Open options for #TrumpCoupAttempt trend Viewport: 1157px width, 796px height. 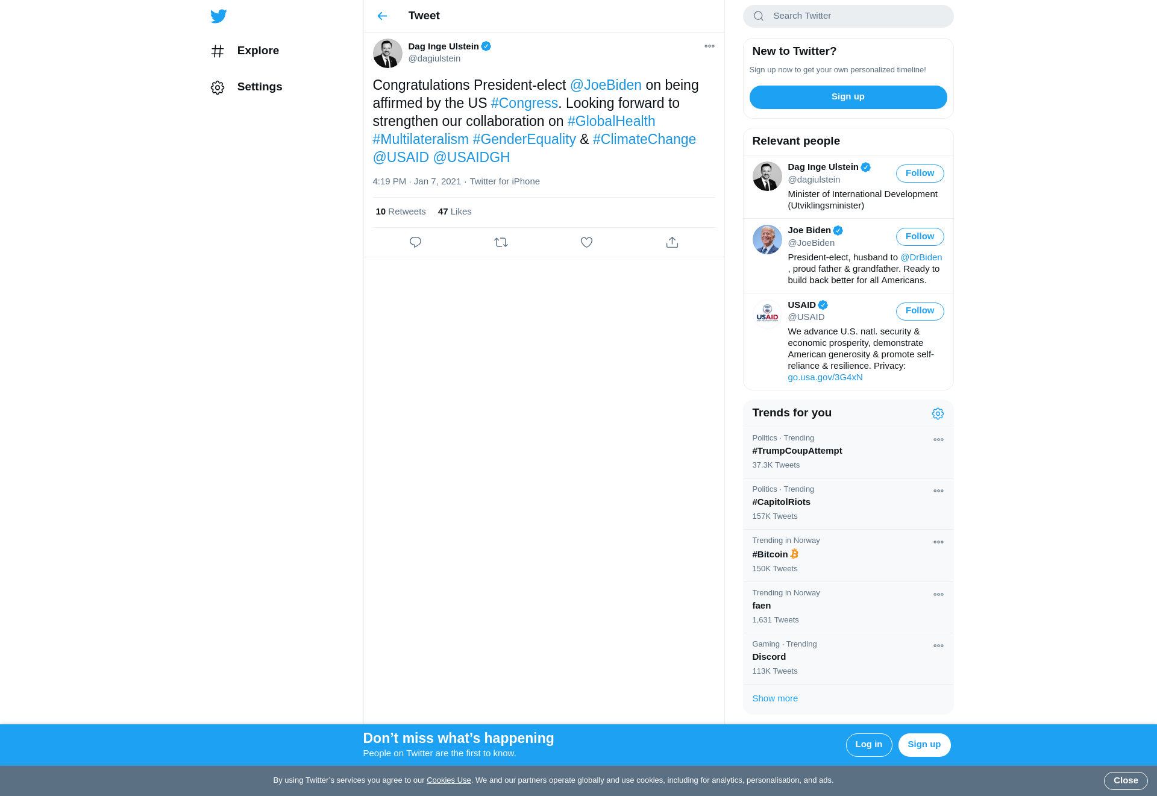click(938, 440)
